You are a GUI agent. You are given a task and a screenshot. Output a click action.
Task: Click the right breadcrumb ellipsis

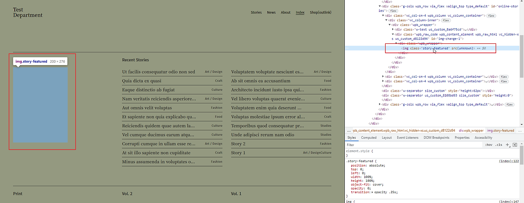click(519, 131)
